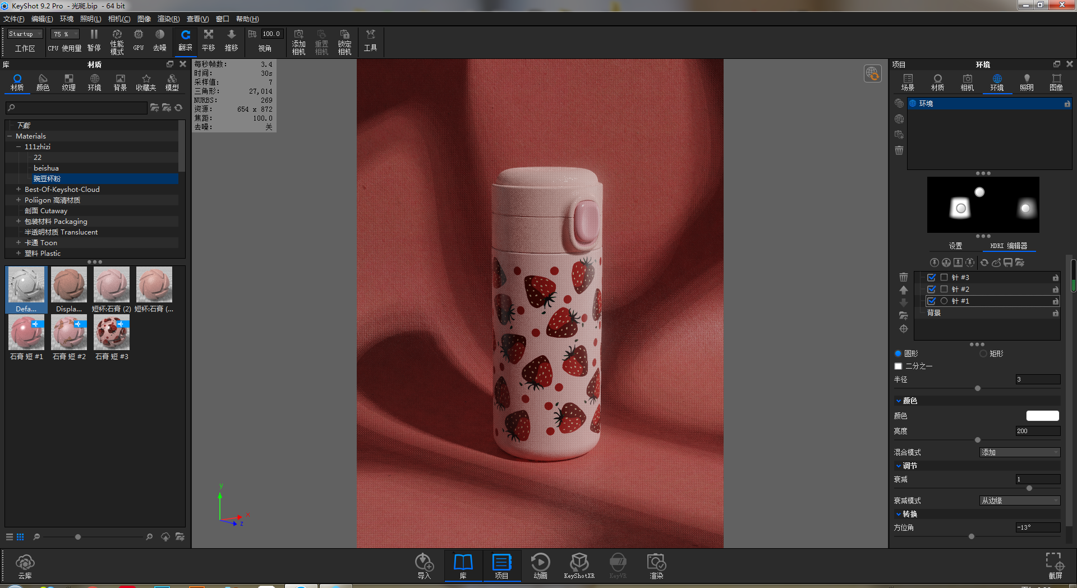Click the trash icon to delete selected pin
The height and width of the screenshot is (588, 1077).
(x=904, y=277)
